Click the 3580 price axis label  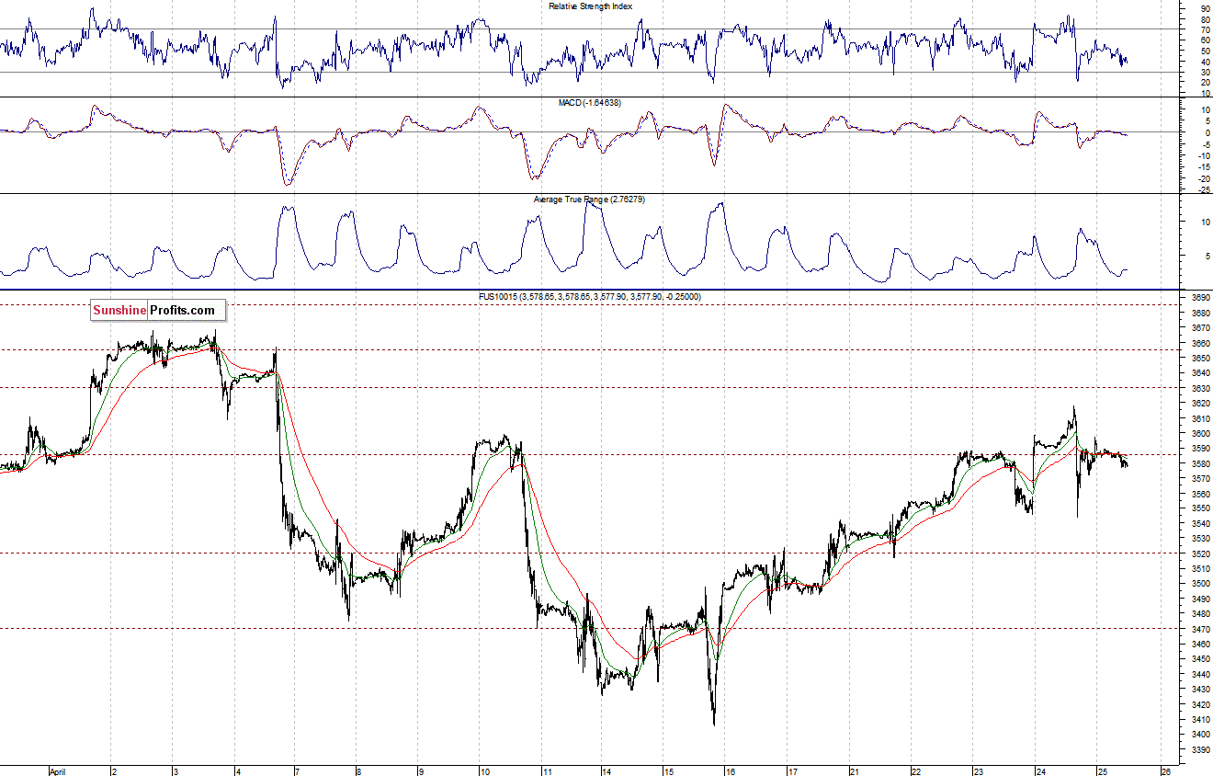(1199, 463)
